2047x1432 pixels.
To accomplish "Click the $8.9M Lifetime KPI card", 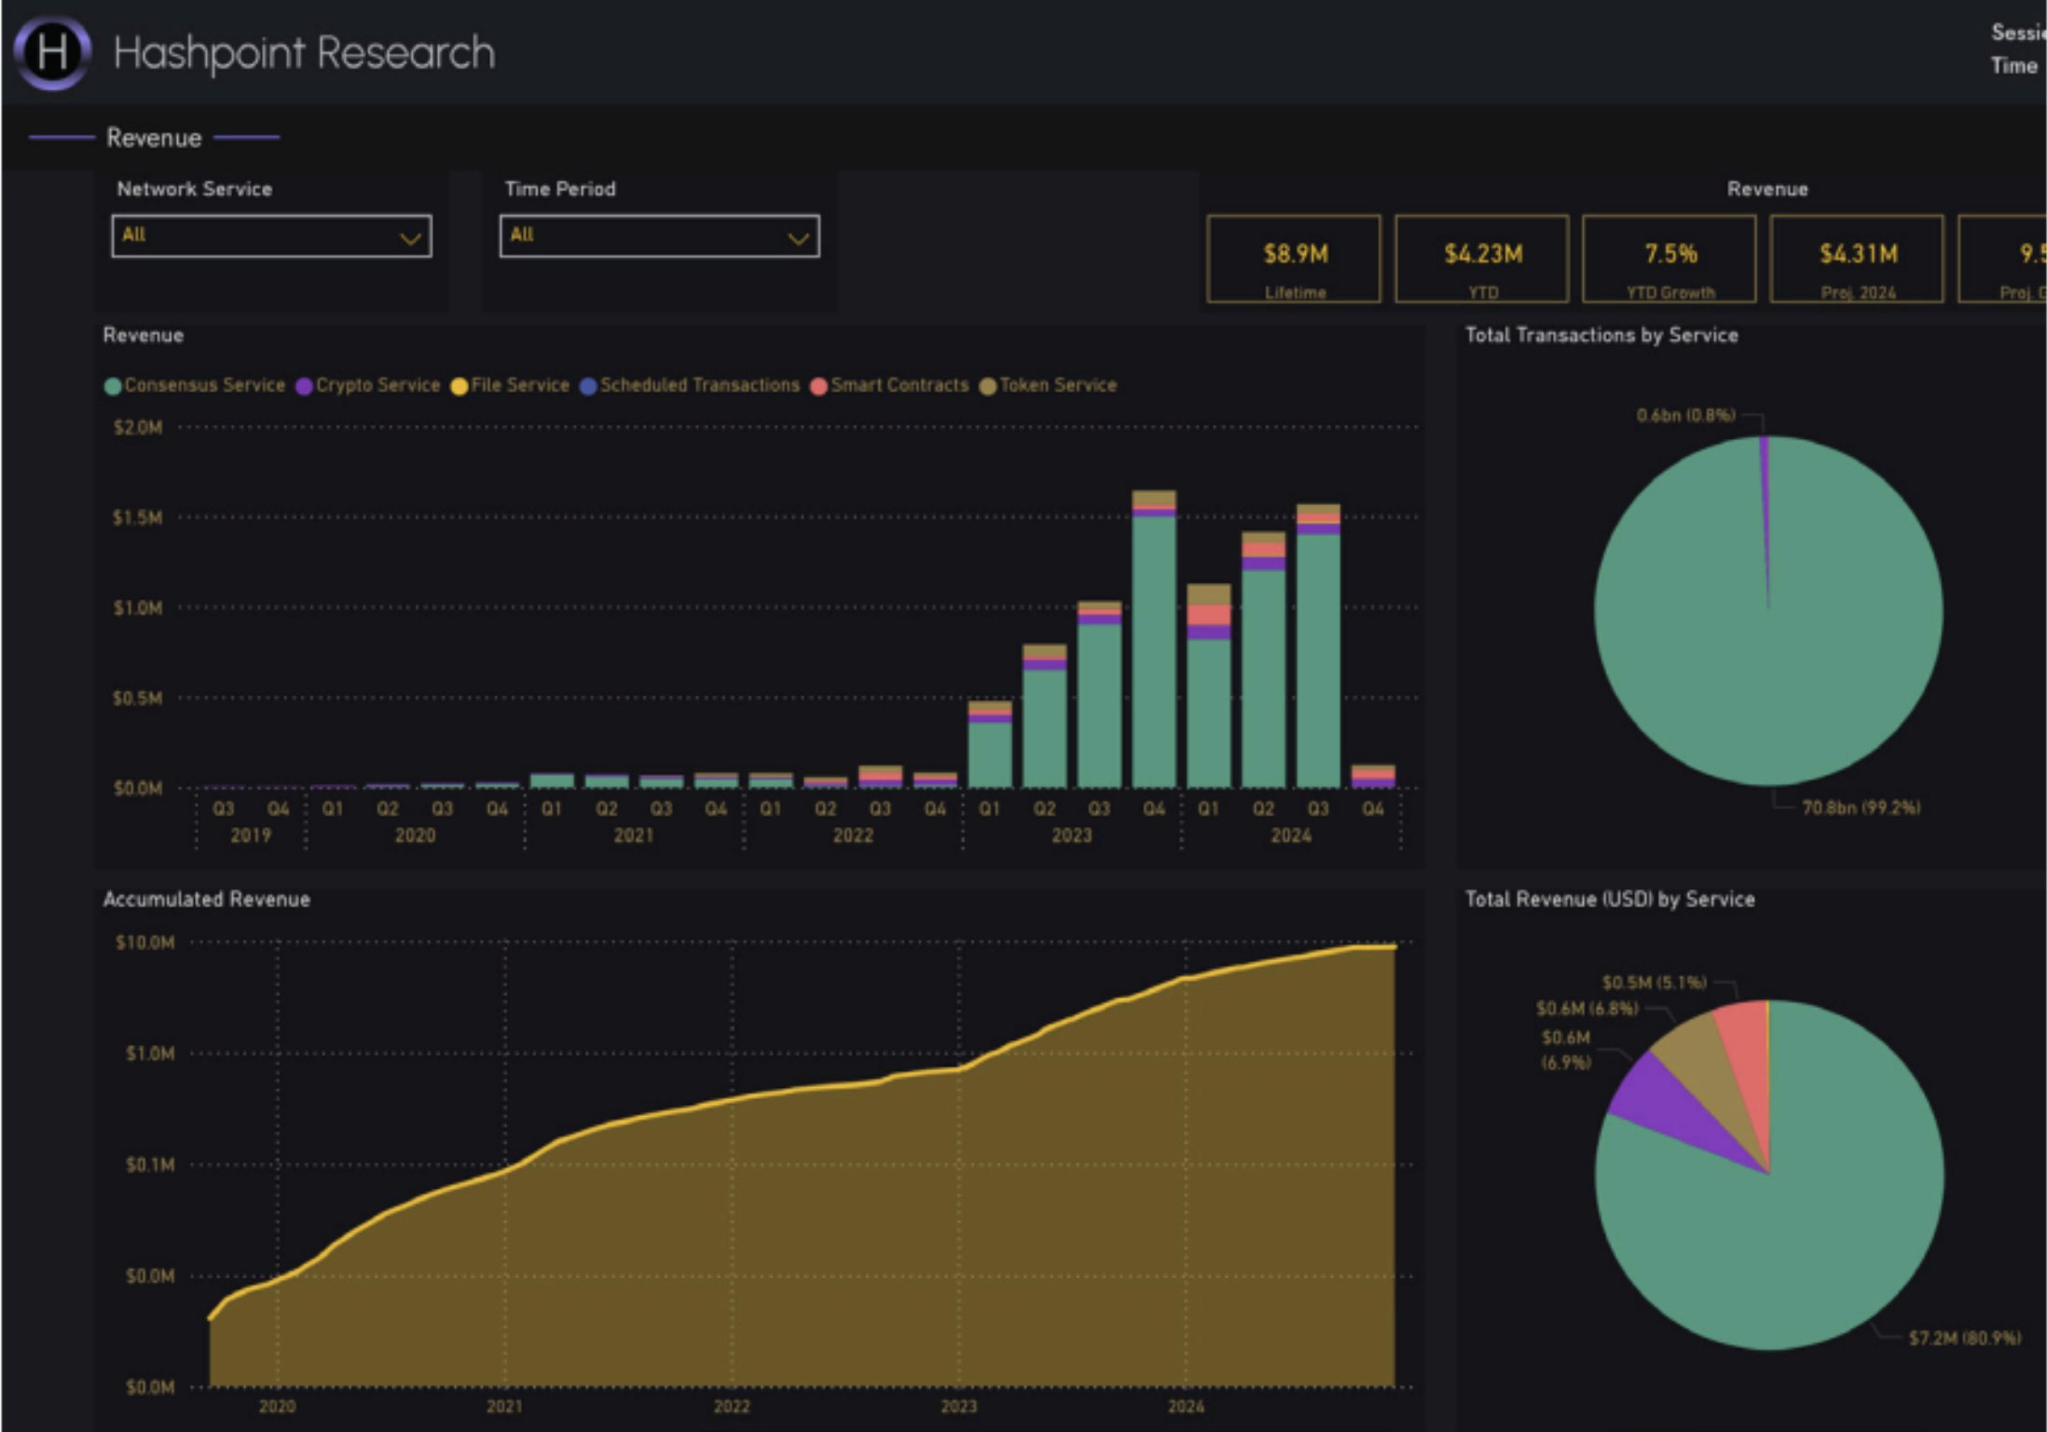I will [1294, 259].
